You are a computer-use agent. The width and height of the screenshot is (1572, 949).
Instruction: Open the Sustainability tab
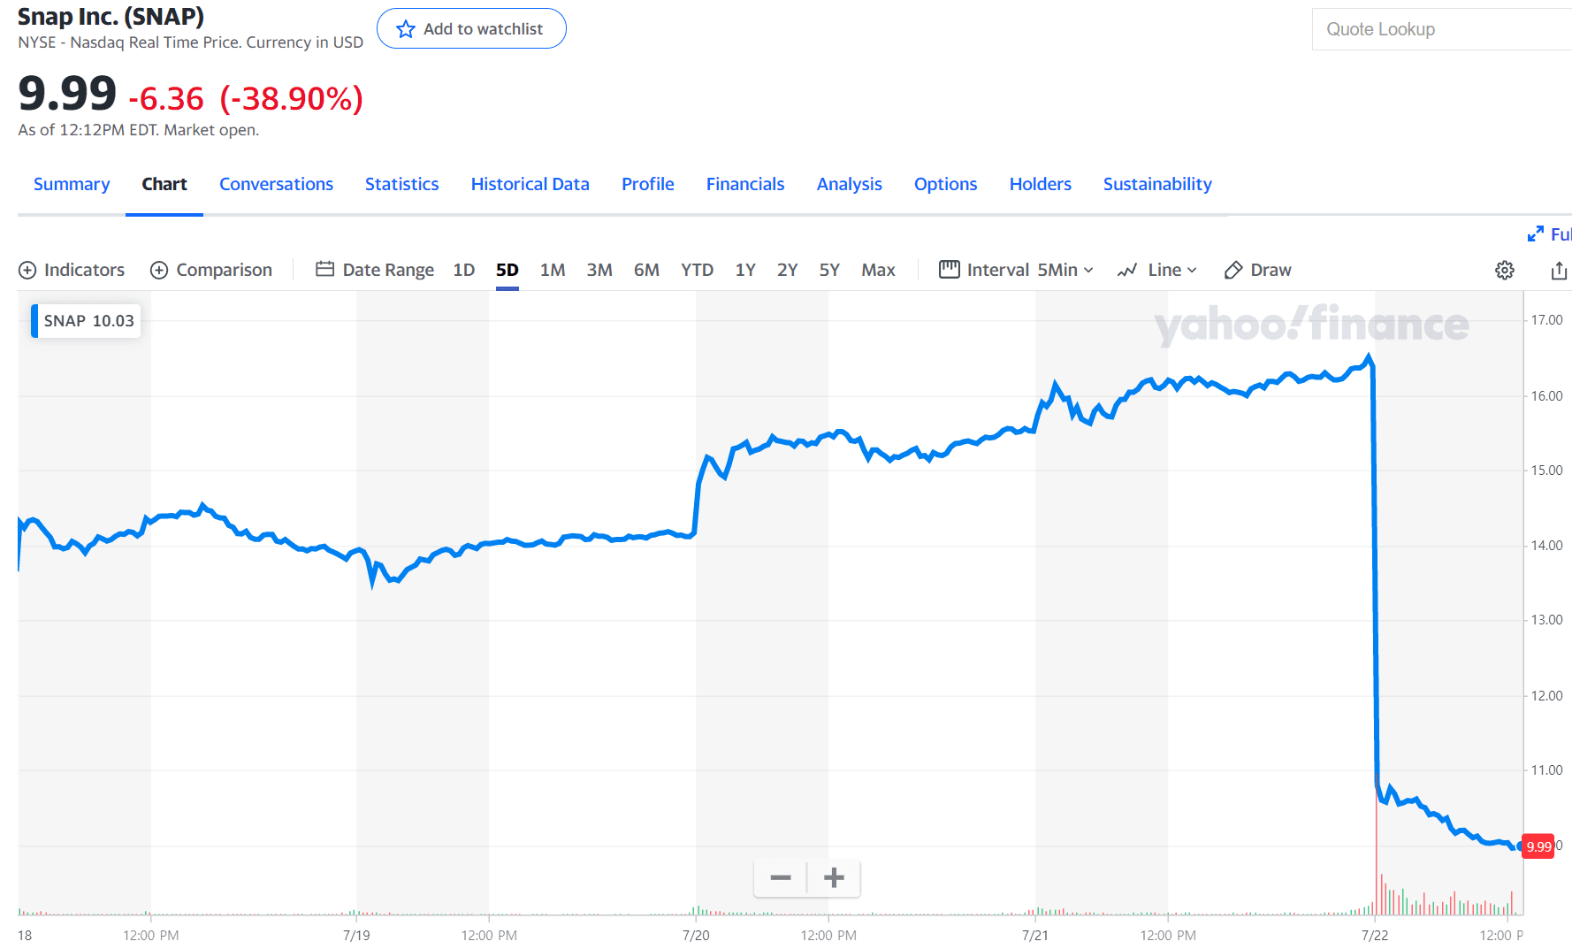click(x=1157, y=184)
